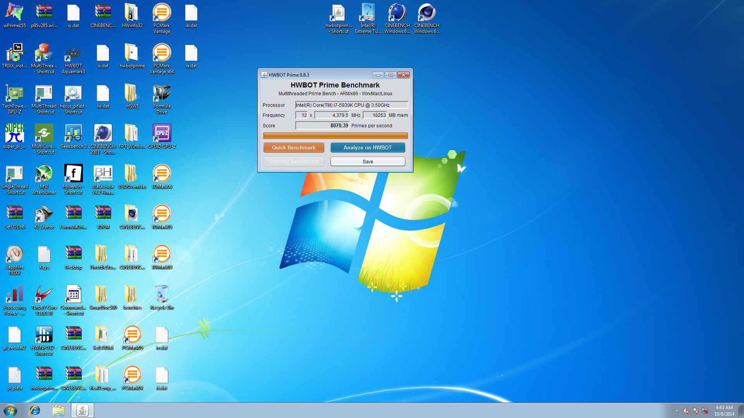744x418 pixels.
Task: Open CINEBENCH 2003 shortcut
Action: 103,139
